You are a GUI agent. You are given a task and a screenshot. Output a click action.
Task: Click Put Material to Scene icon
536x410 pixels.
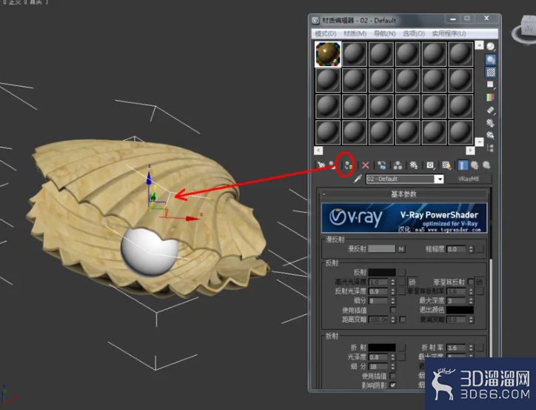pyautogui.click(x=332, y=165)
